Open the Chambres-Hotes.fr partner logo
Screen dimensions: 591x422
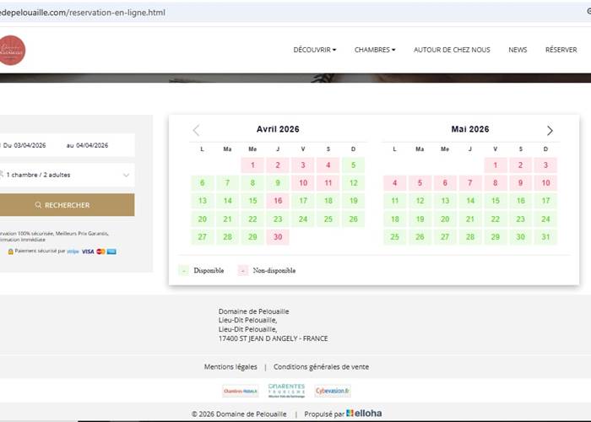coord(241,391)
